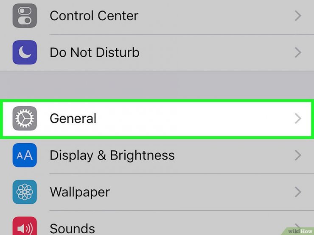Click the chevron beside Display & Brightness
Image resolution: width=314 pixels, height=235 pixels.
tap(298, 155)
